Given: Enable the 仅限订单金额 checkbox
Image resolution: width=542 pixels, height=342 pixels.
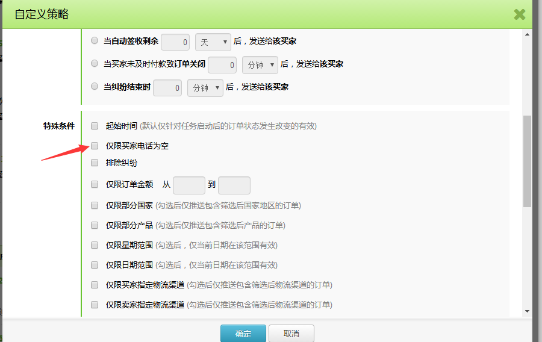Looking at the screenshot, I should coord(95,185).
